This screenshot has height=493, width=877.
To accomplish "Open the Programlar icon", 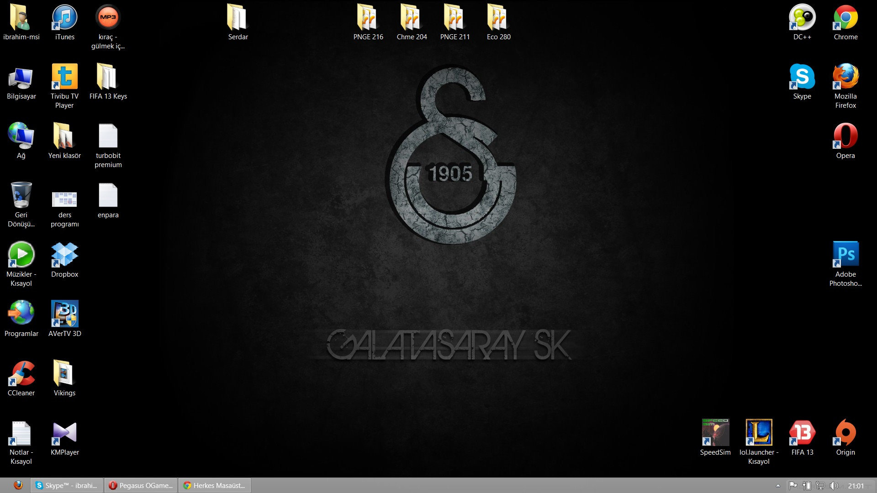I will click(21, 319).
